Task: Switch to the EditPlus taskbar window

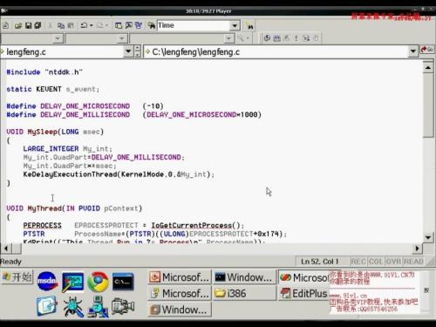Action: click(x=304, y=293)
